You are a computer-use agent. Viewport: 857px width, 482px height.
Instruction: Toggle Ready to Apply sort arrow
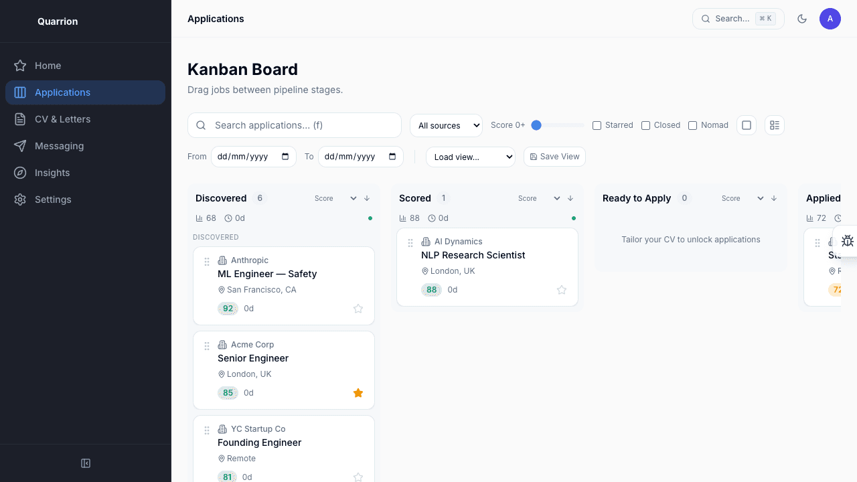(x=774, y=198)
